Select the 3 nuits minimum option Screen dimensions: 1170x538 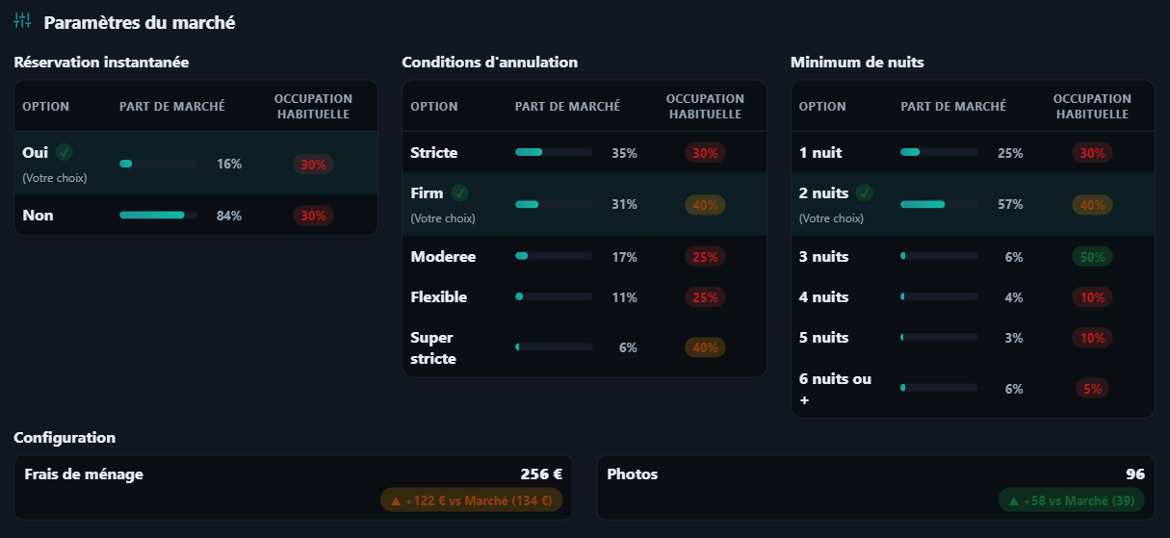point(824,257)
